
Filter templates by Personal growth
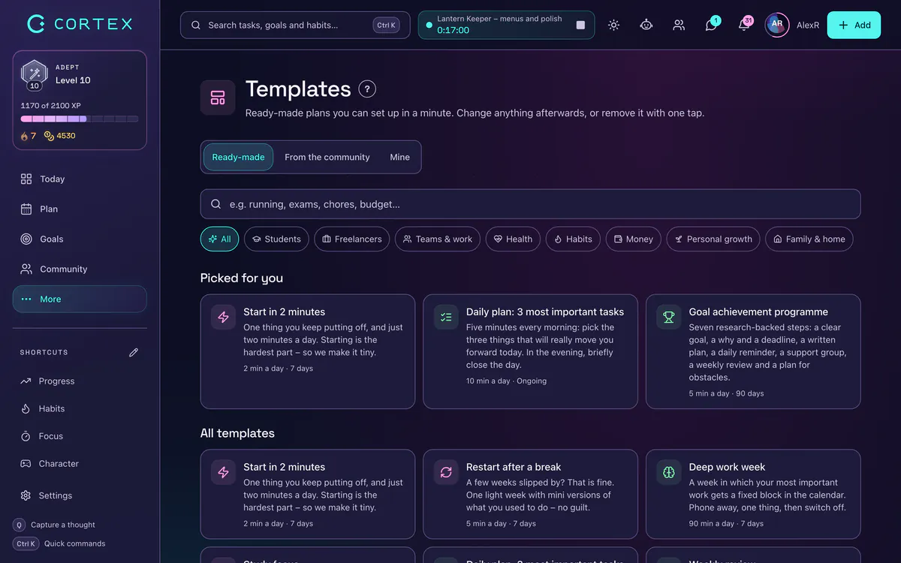(713, 239)
